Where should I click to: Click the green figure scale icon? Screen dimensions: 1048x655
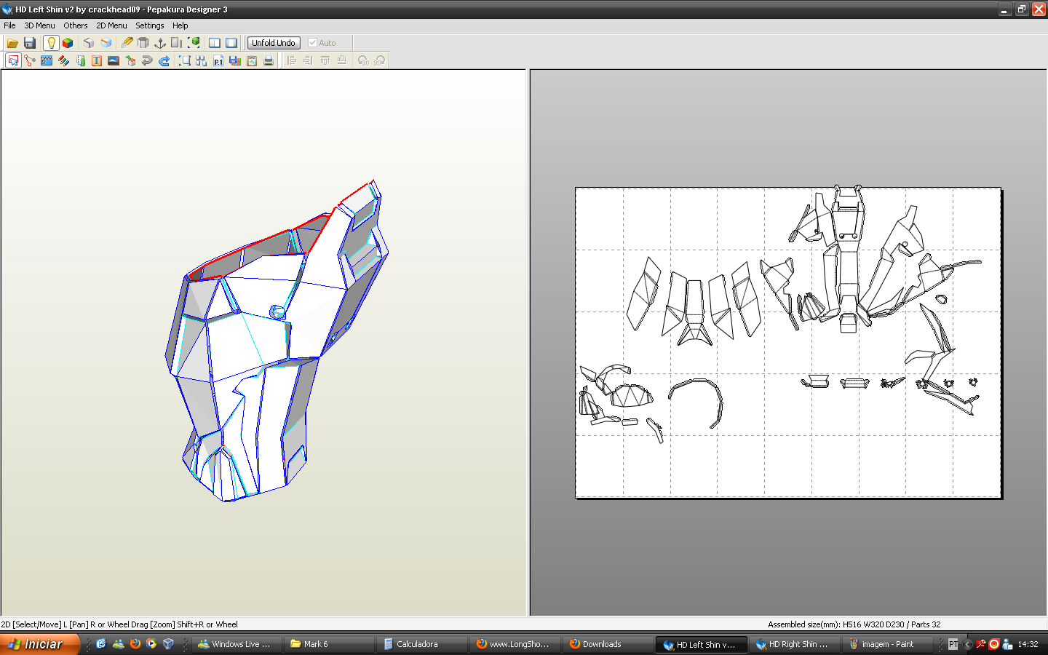[80, 60]
